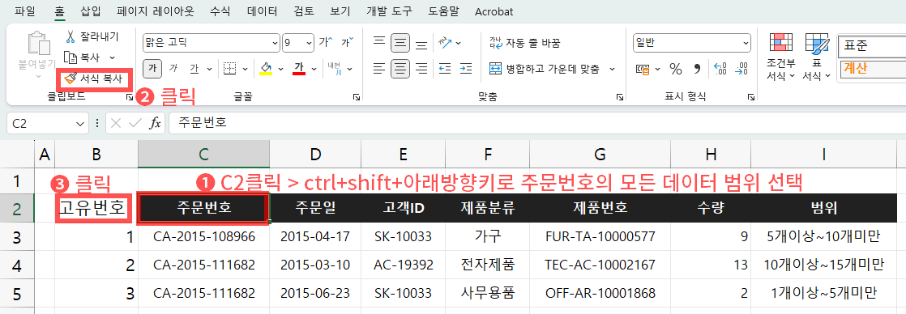The width and height of the screenshot is (906, 314).
Task: Apply percent style
Action: (x=676, y=70)
